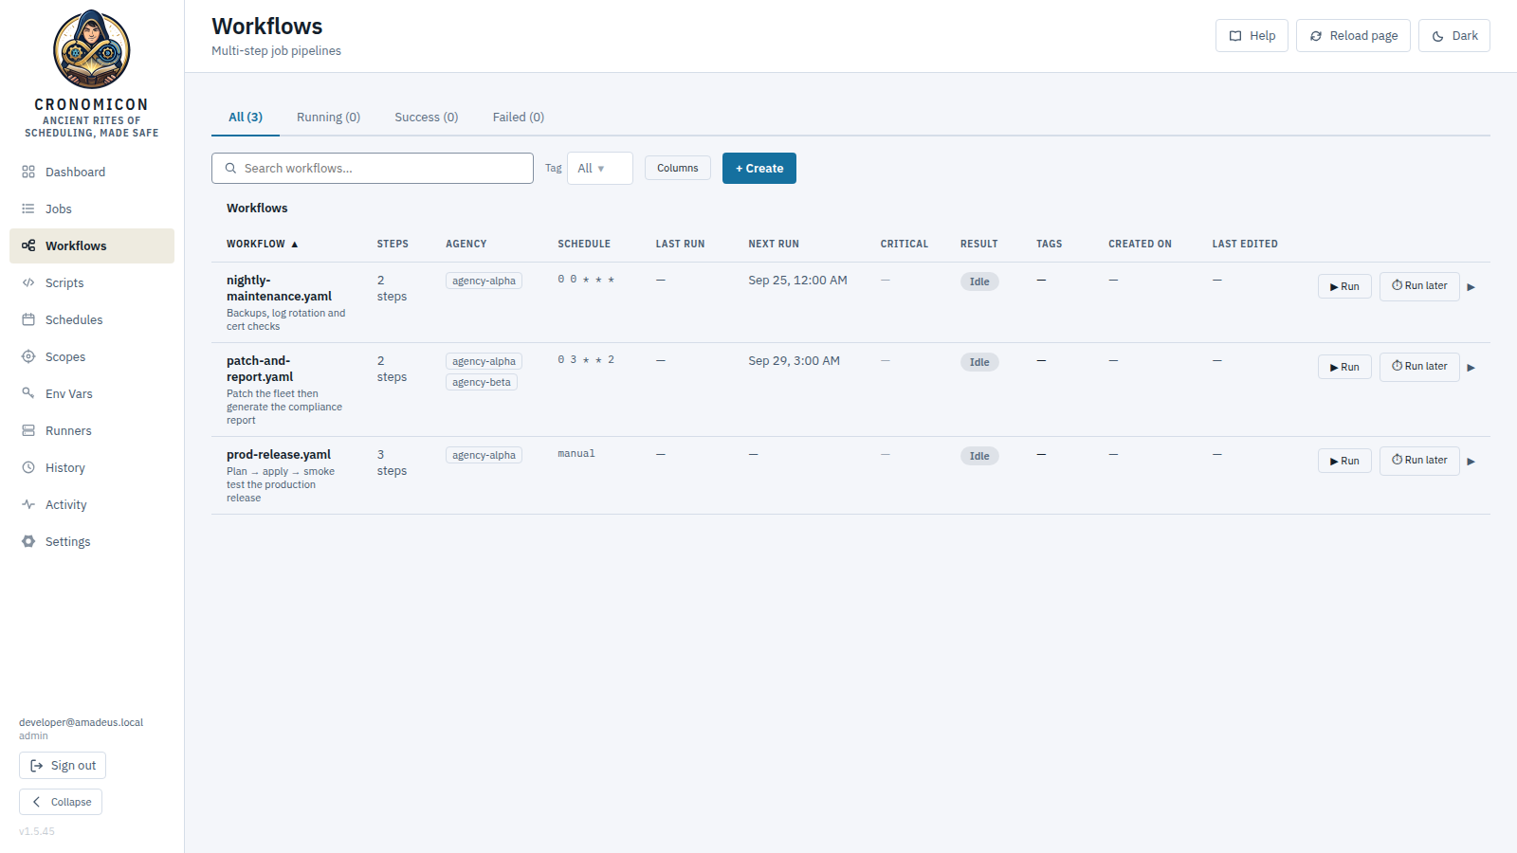Click the 'Sep 25, 12:00 AM' next run
Screen dimensions: 1517x853
pyautogui.click(x=797, y=281)
